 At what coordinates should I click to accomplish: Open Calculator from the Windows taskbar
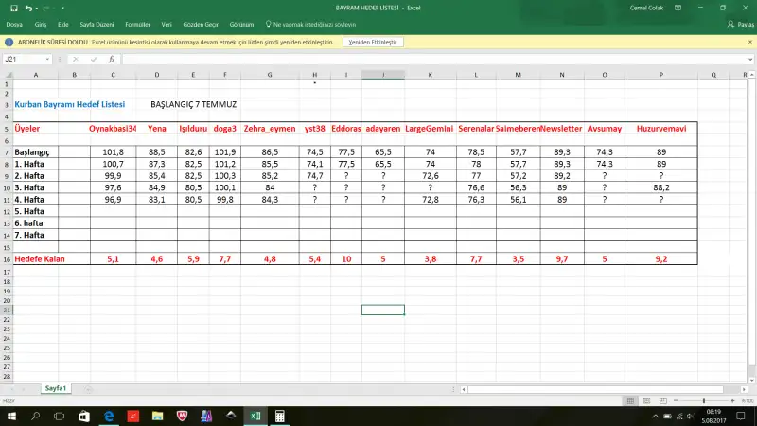(280, 416)
